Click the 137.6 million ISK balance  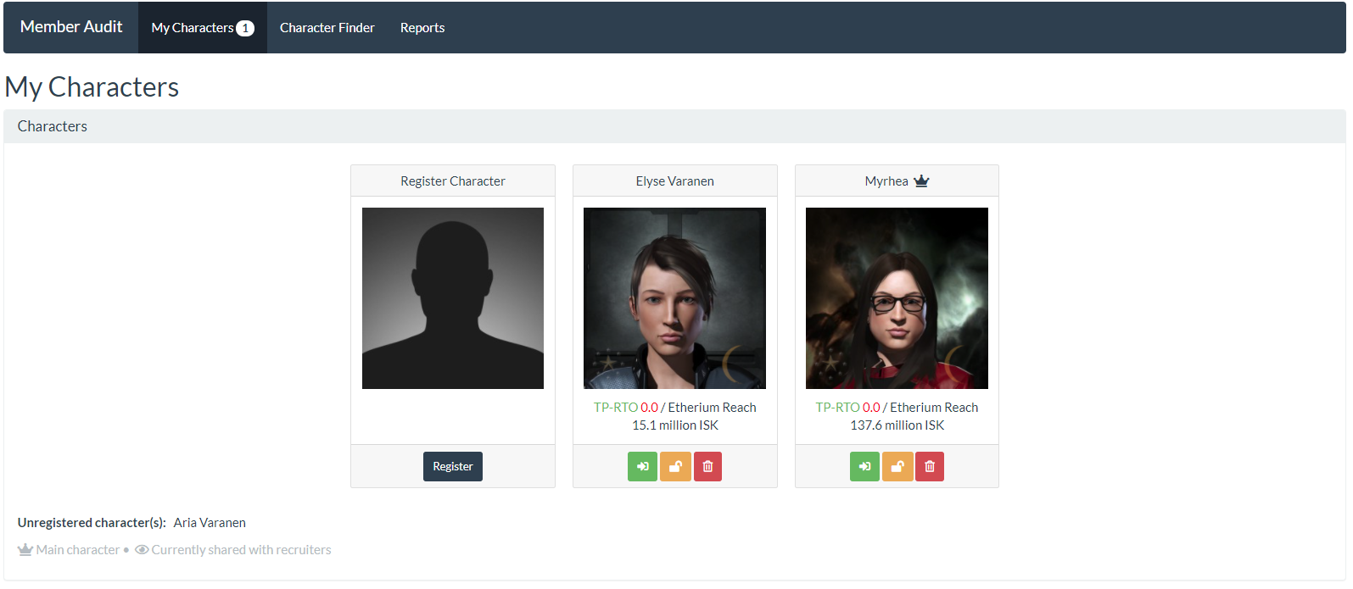pyautogui.click(x=897, y=425)
